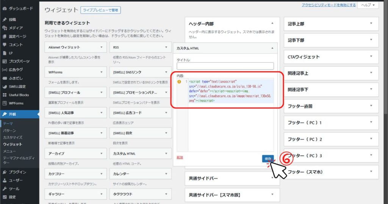Click the 保存 save button
The width and height of the screenshot is (388, 204).
pyautogui.click(x=268, y=159)
